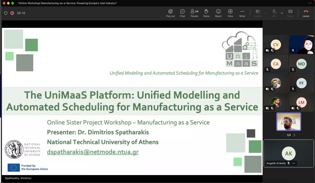Click the red recording indicator icon

pos(12,13)
